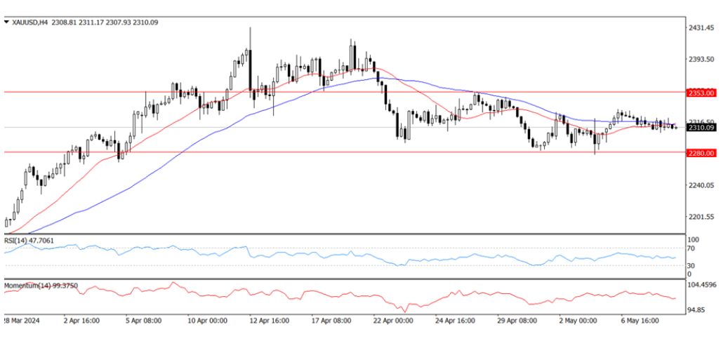The width and height of the screenshot is (721, 341).
Task: Click the 6 May 16:00 time label
Action: 640,321
